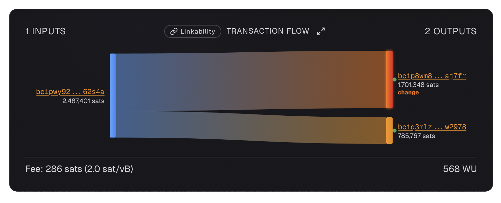The width and height of the screenshot is (501, 203).
Task: Toggle the Linkability mode
Action: [192, 31]
